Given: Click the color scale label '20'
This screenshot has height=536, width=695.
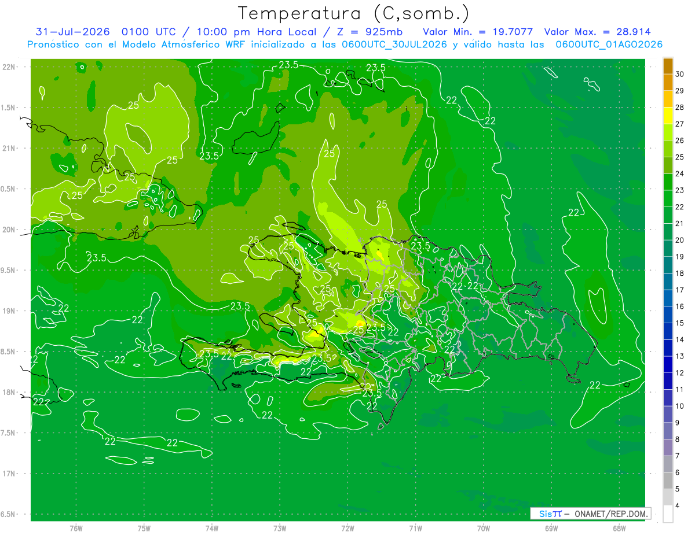Looking at the screenshot, I should 680,240.
